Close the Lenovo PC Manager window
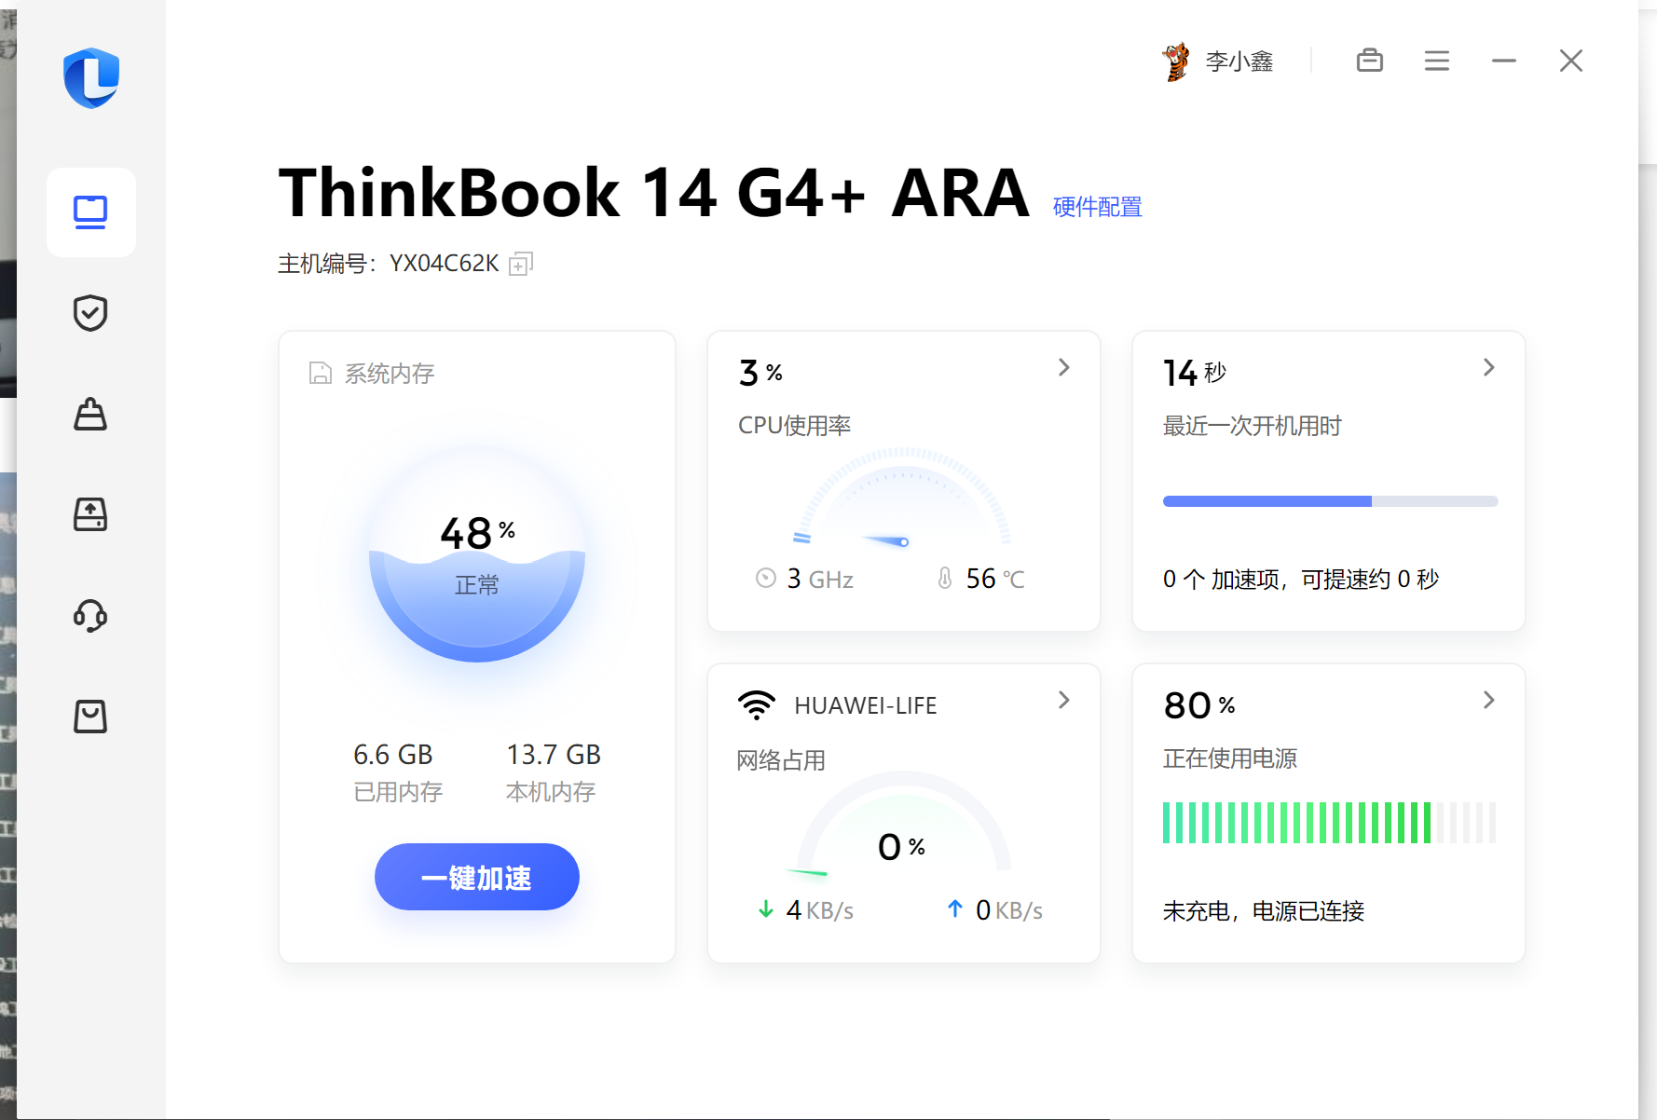This screenshot has width=1657, height=1120. (1570, 61)
